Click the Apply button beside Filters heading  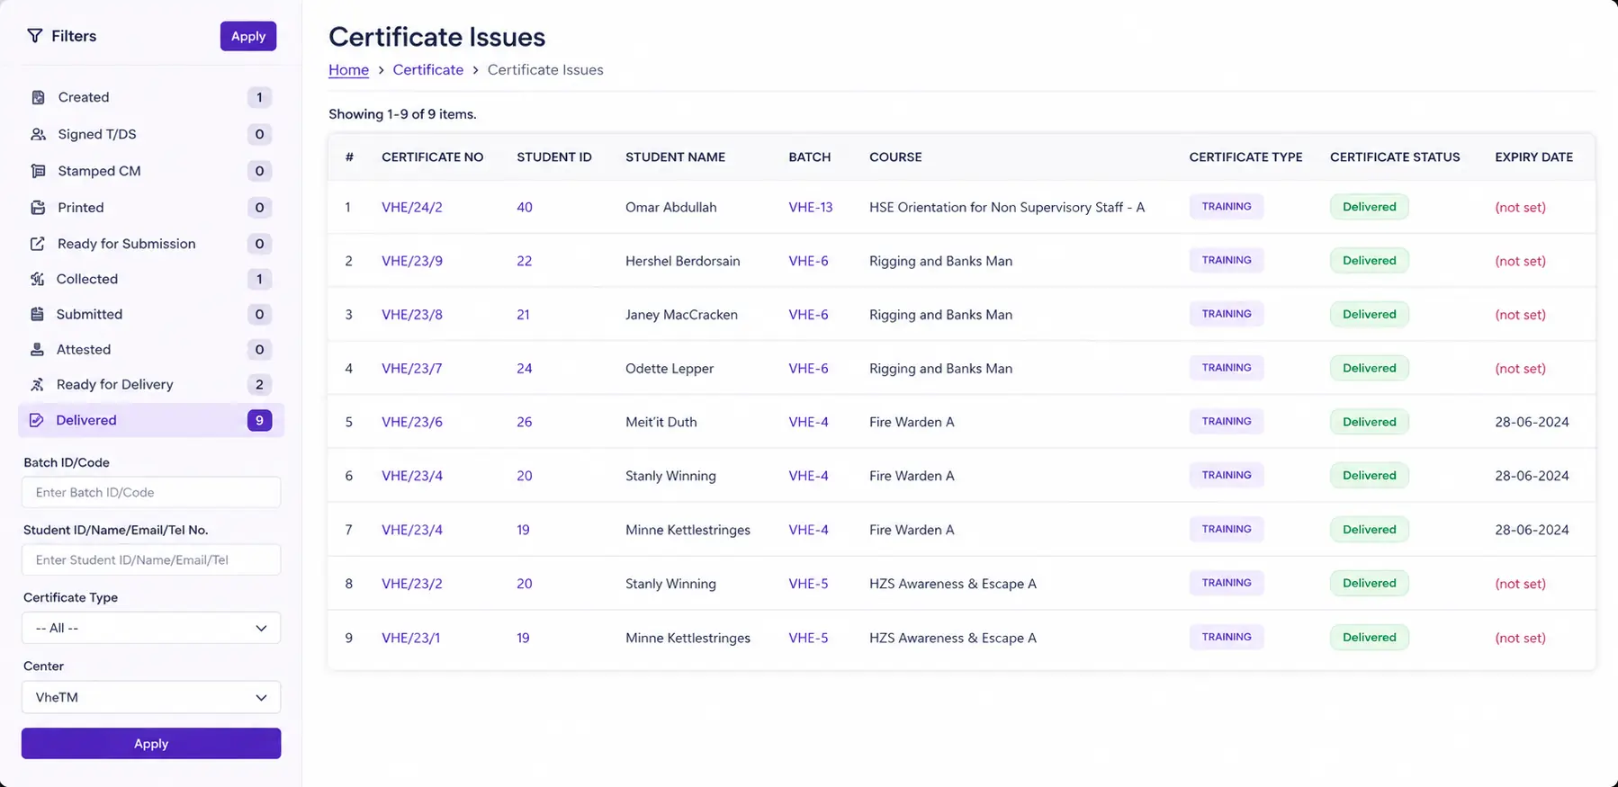[x=248, y=36]
